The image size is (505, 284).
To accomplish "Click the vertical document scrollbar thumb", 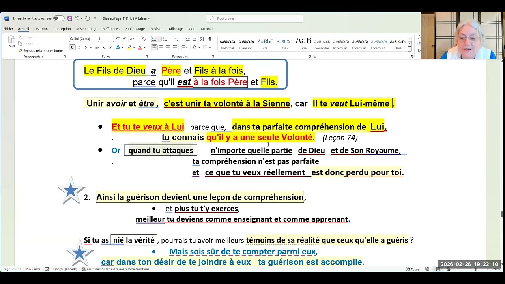I will click(x=502, y=215).
